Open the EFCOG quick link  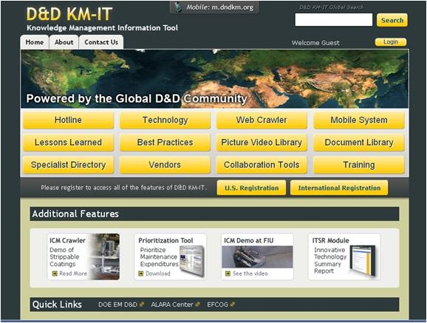[218, 305]
